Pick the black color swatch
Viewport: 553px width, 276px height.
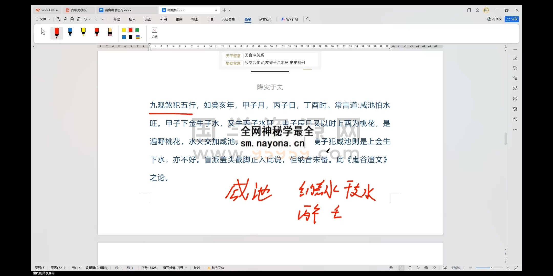pos(131,37)
